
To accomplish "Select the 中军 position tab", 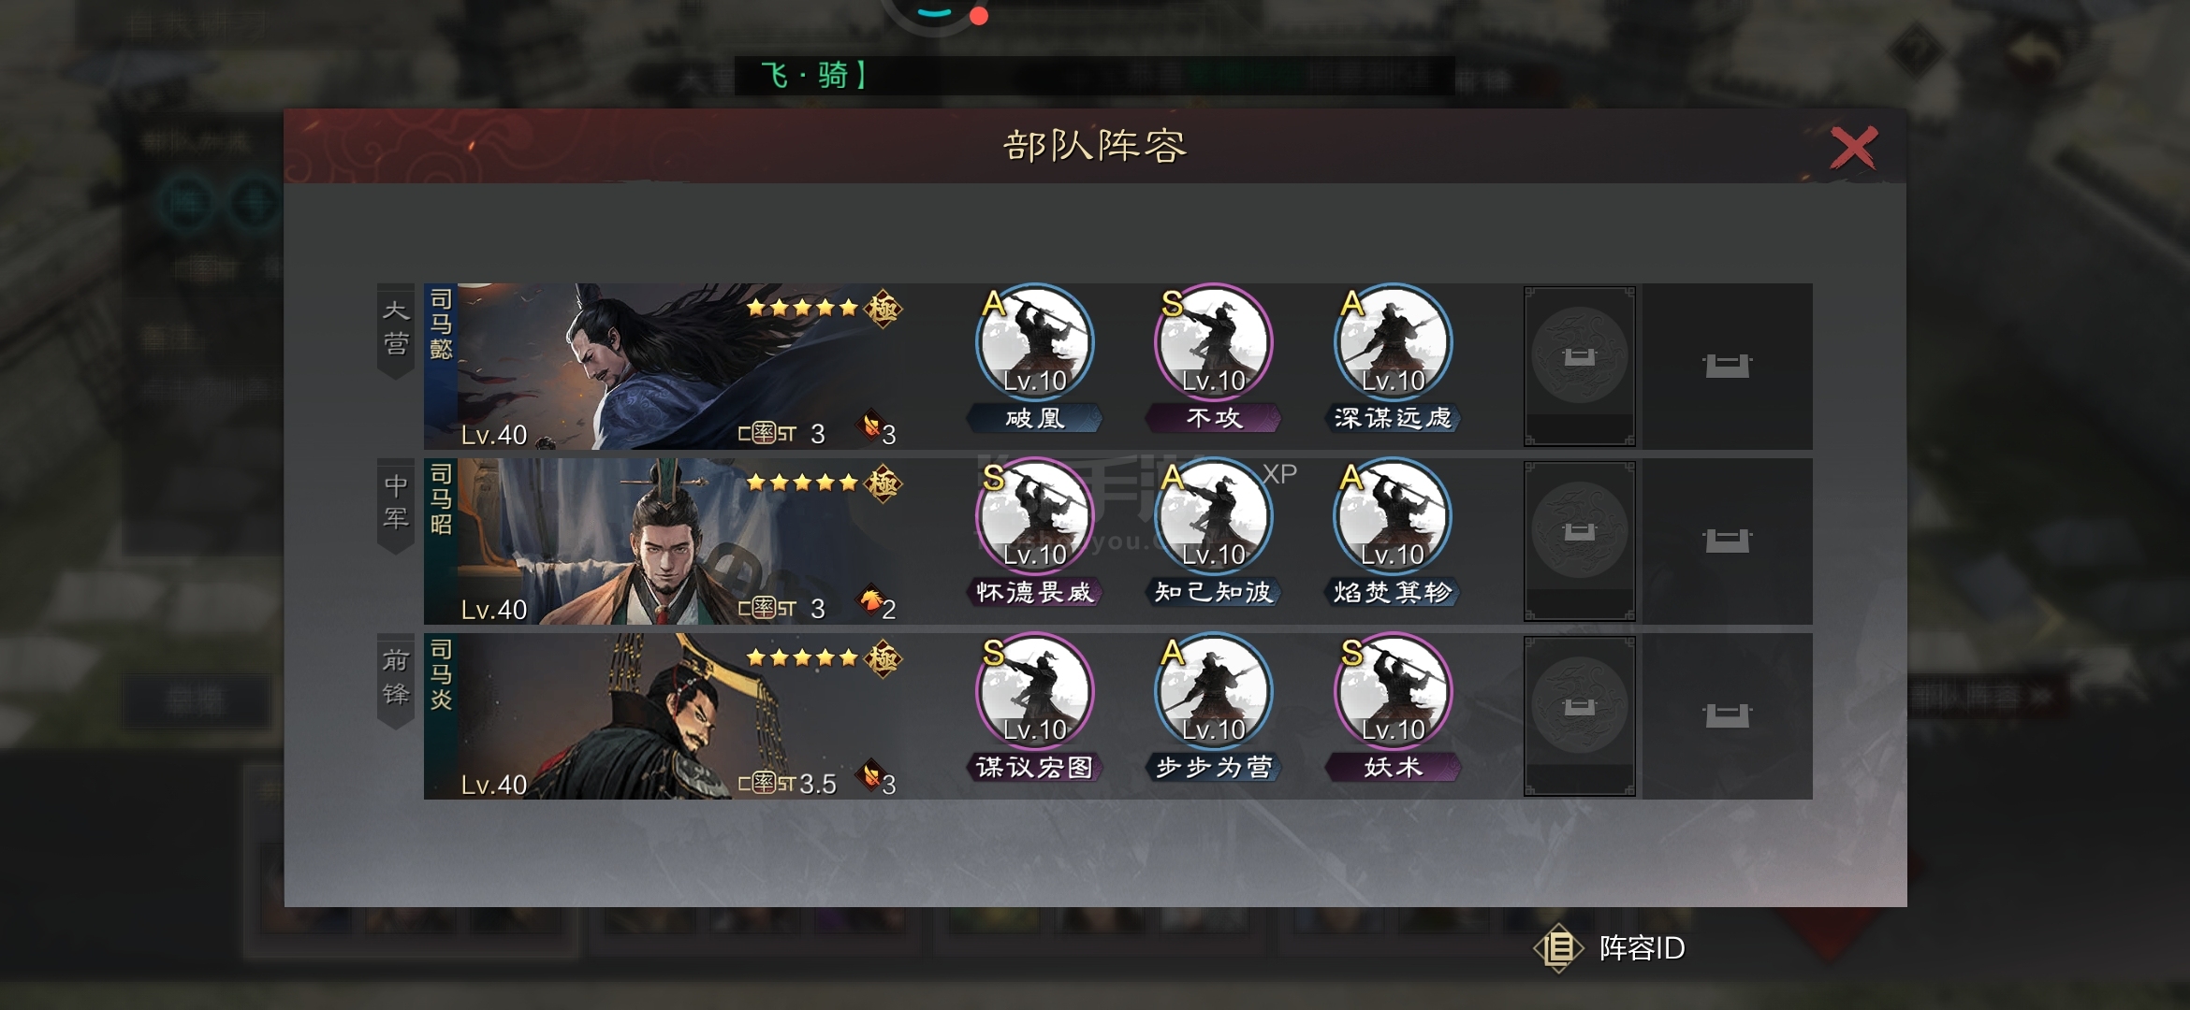I will 396,506.
